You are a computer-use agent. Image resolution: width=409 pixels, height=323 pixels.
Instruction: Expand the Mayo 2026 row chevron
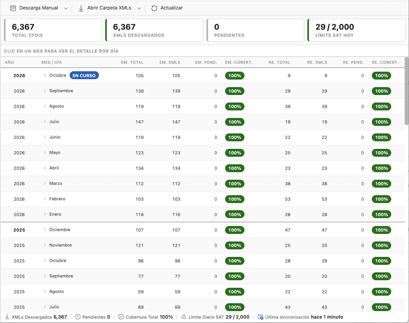click(x=45, y=152)
